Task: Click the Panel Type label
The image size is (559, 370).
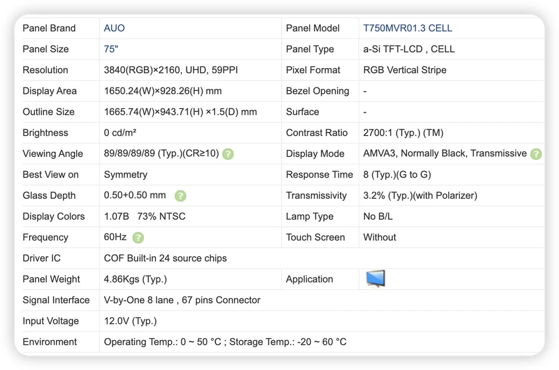Action: 309,49
